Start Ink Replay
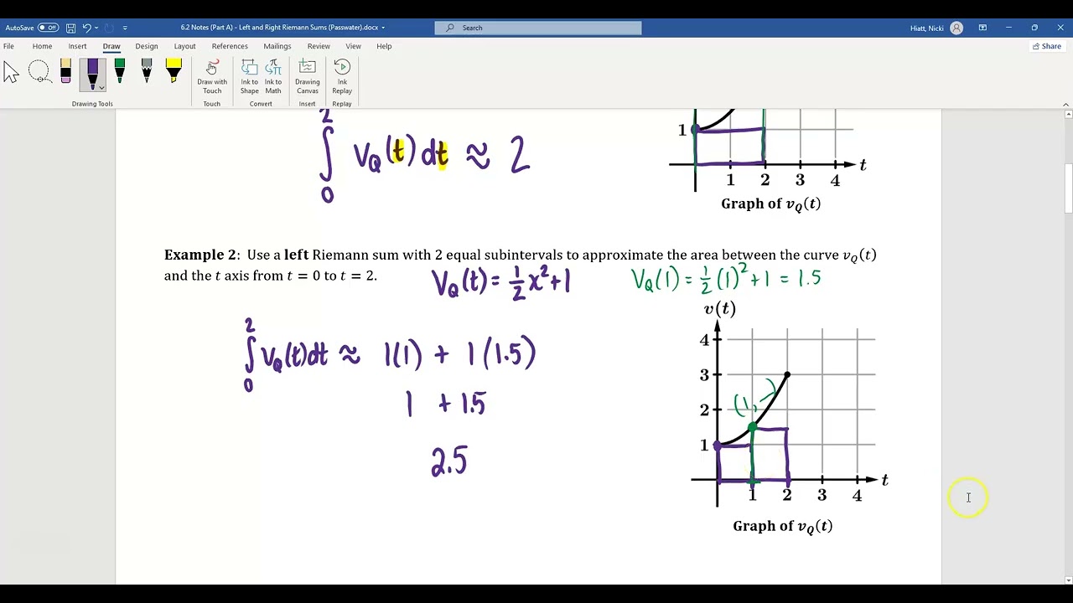 click(x=342, y=77)
